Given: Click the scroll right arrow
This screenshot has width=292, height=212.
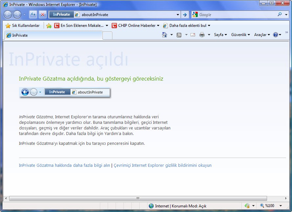Looking at the screenshot, I should coord(286,198).
